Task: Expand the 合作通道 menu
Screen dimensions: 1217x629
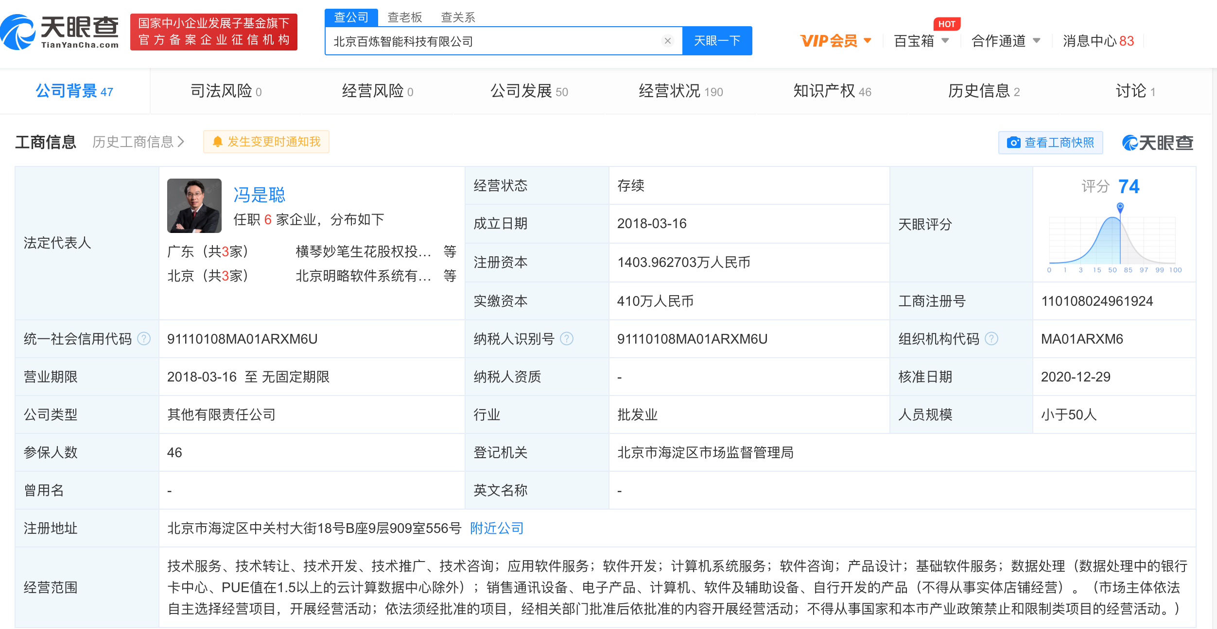Action: point(1006,41)
